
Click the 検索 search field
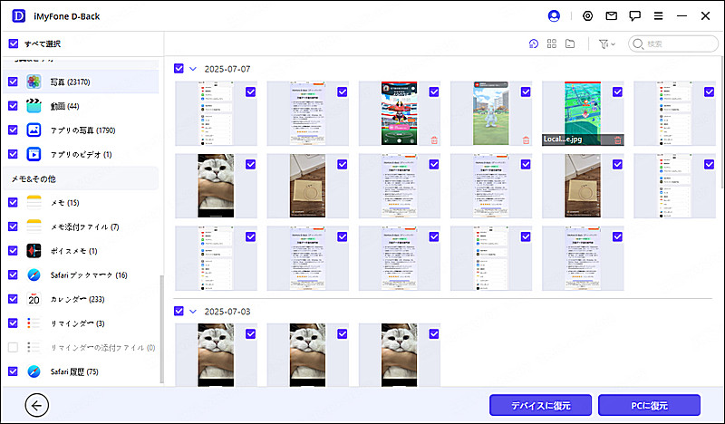coord(675,43)
